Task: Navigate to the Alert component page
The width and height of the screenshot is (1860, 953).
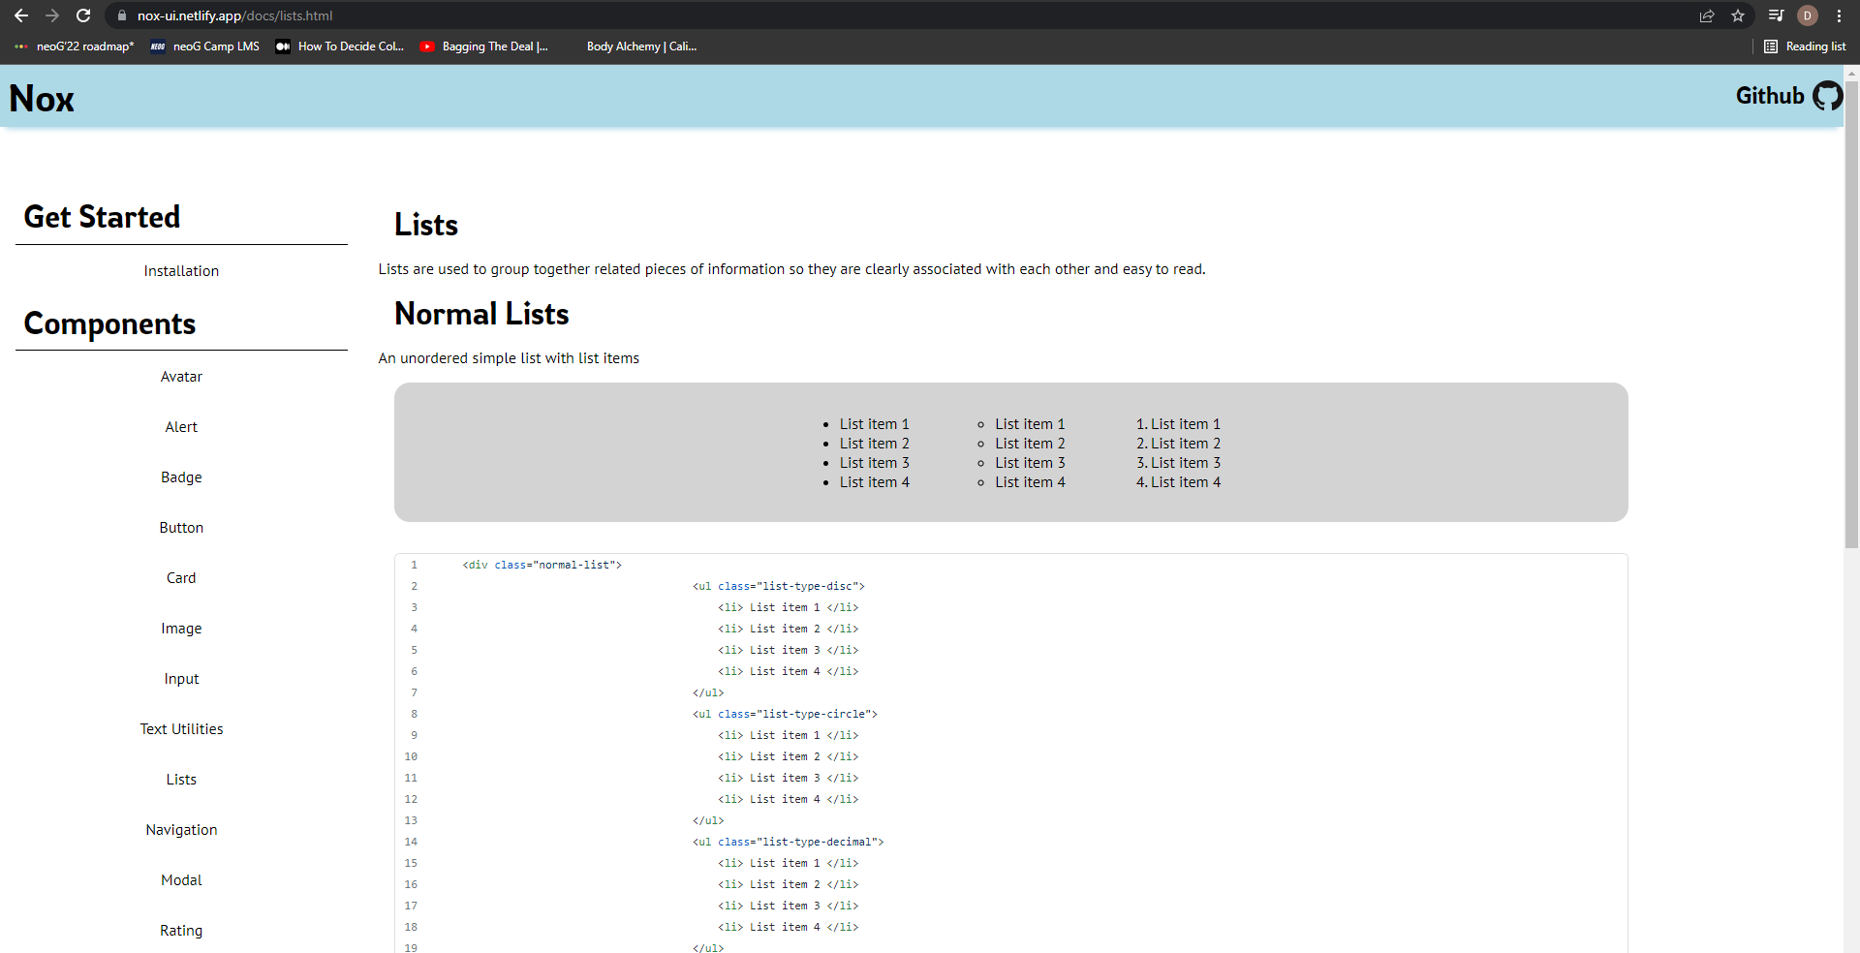Action: click(181, 427)
